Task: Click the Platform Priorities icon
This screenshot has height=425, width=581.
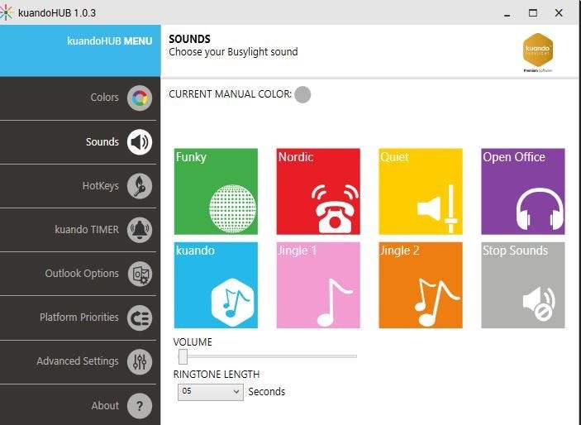Action: pyautogui.click(x=140, y=318)
